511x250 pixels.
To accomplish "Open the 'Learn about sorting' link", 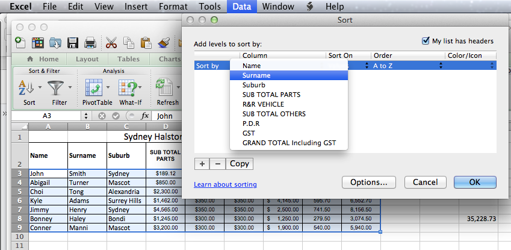I will coord(225,184).
